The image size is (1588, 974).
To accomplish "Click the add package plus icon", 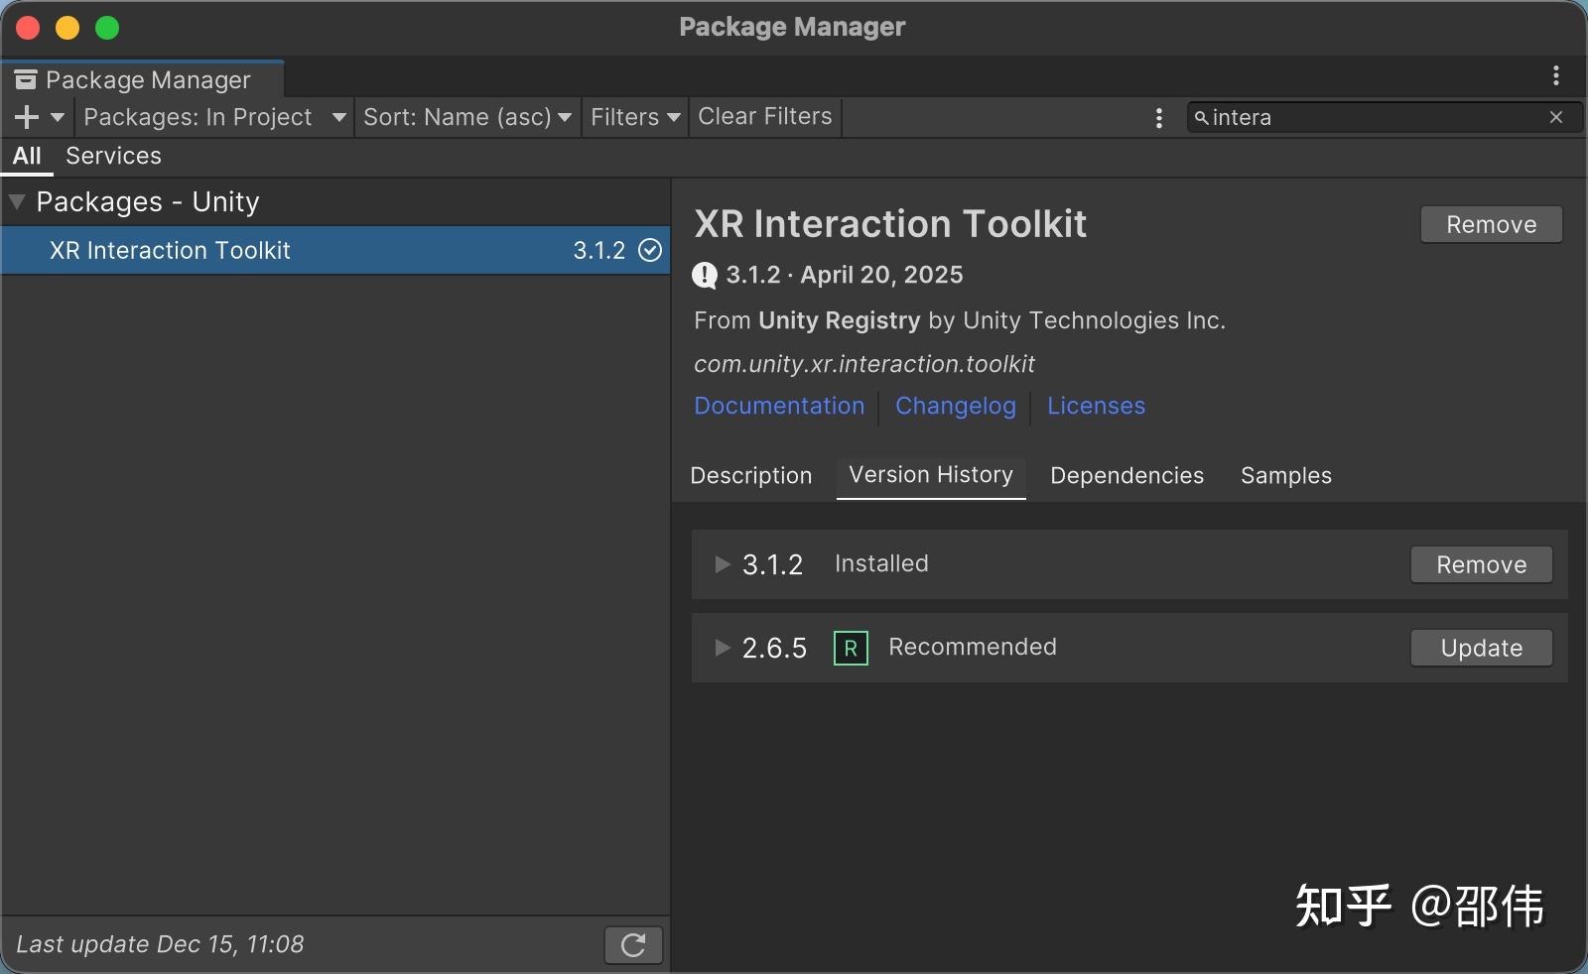I will point(27,117).
